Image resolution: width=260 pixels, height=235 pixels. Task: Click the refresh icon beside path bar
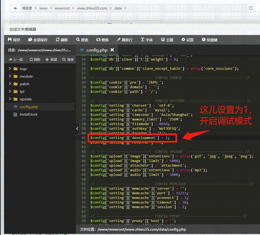pyautogui.click(x=251, y=8)
